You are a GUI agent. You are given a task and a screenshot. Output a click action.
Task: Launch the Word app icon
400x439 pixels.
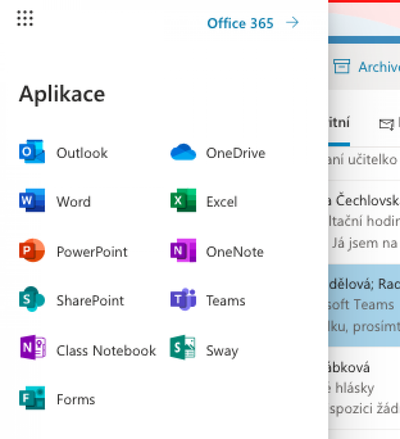(x=32, y=200)
